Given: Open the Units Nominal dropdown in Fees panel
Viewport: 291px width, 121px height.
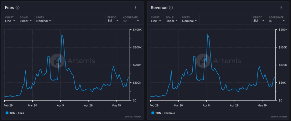Looking at the screenshot, I should pos(43,21).
